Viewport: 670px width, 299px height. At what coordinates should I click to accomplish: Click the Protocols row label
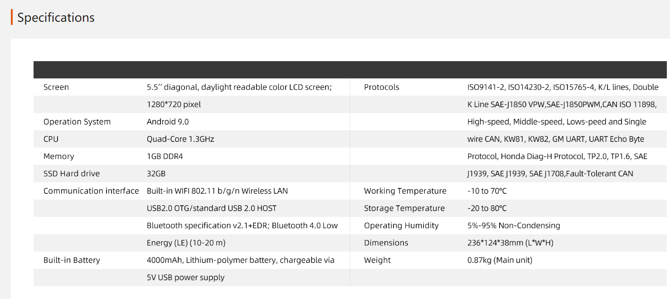[382, 87]
